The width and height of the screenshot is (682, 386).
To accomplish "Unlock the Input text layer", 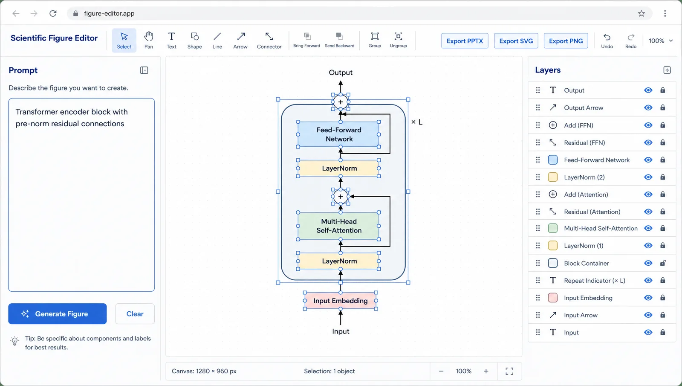I will [x=663, y=332].
